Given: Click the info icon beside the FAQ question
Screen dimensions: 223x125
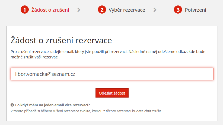Looking at the screenshot, I should pos(12,105).
